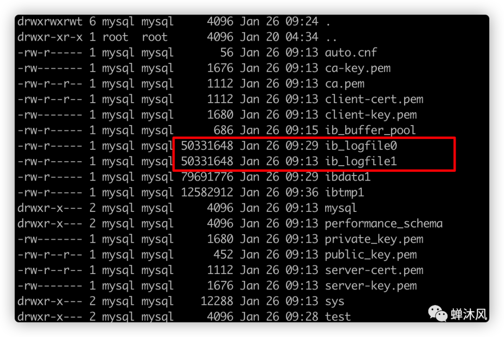Click the 蝉沐风 watermark text
Screen dimensions: 504x337
469,314
